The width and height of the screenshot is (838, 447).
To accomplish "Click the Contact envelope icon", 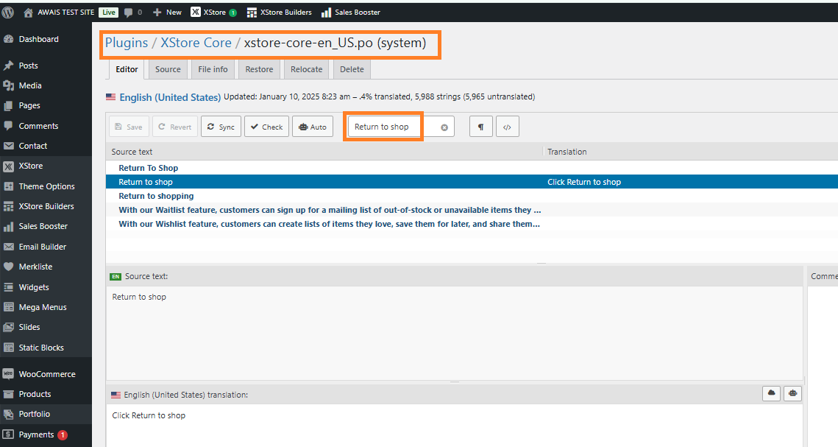I will (9, 145).
